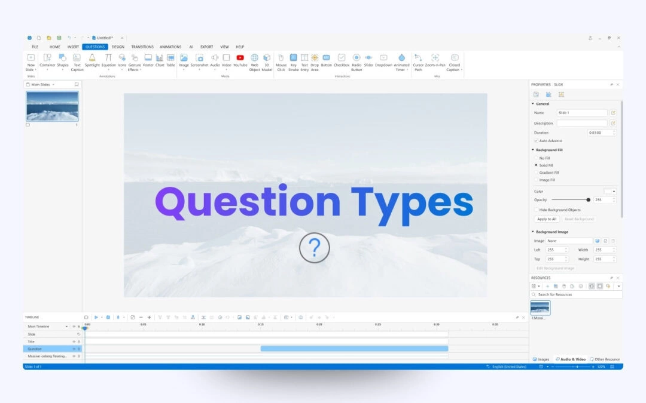Open the Images resources tab
The image size is (646, 403).
tap(541, 359)
